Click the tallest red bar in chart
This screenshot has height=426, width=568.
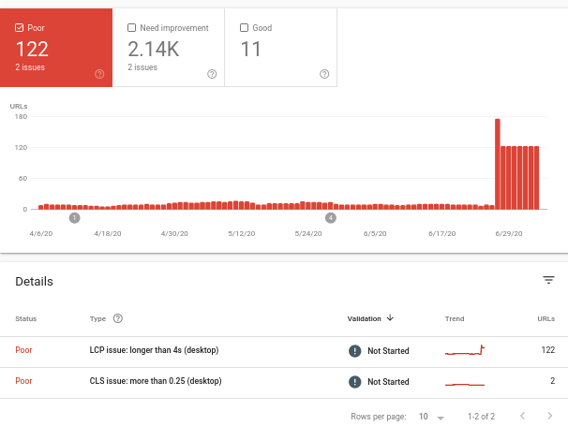click(497, 165)
